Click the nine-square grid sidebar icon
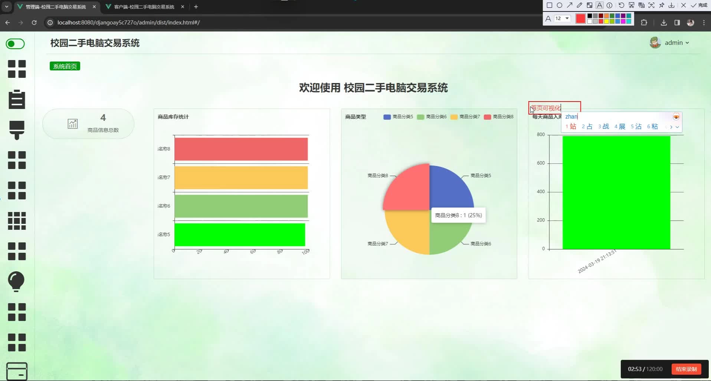Viewport: 711px width, 381px height. 17,221
